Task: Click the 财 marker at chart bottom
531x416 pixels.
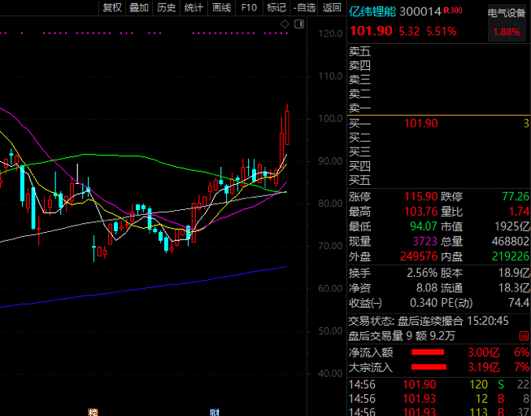Action: click(x=215, y=412)
